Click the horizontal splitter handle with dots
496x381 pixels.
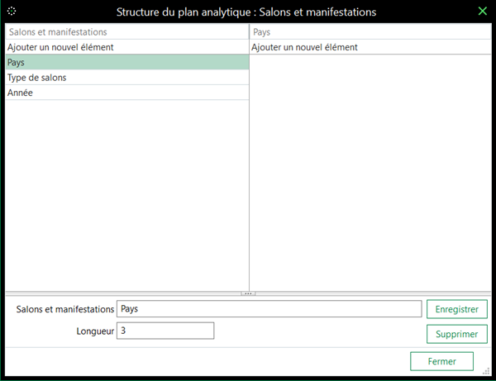[248, 293]
